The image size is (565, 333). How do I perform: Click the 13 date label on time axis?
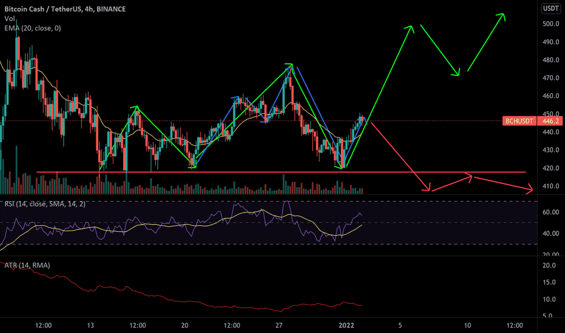coord(90,326)
